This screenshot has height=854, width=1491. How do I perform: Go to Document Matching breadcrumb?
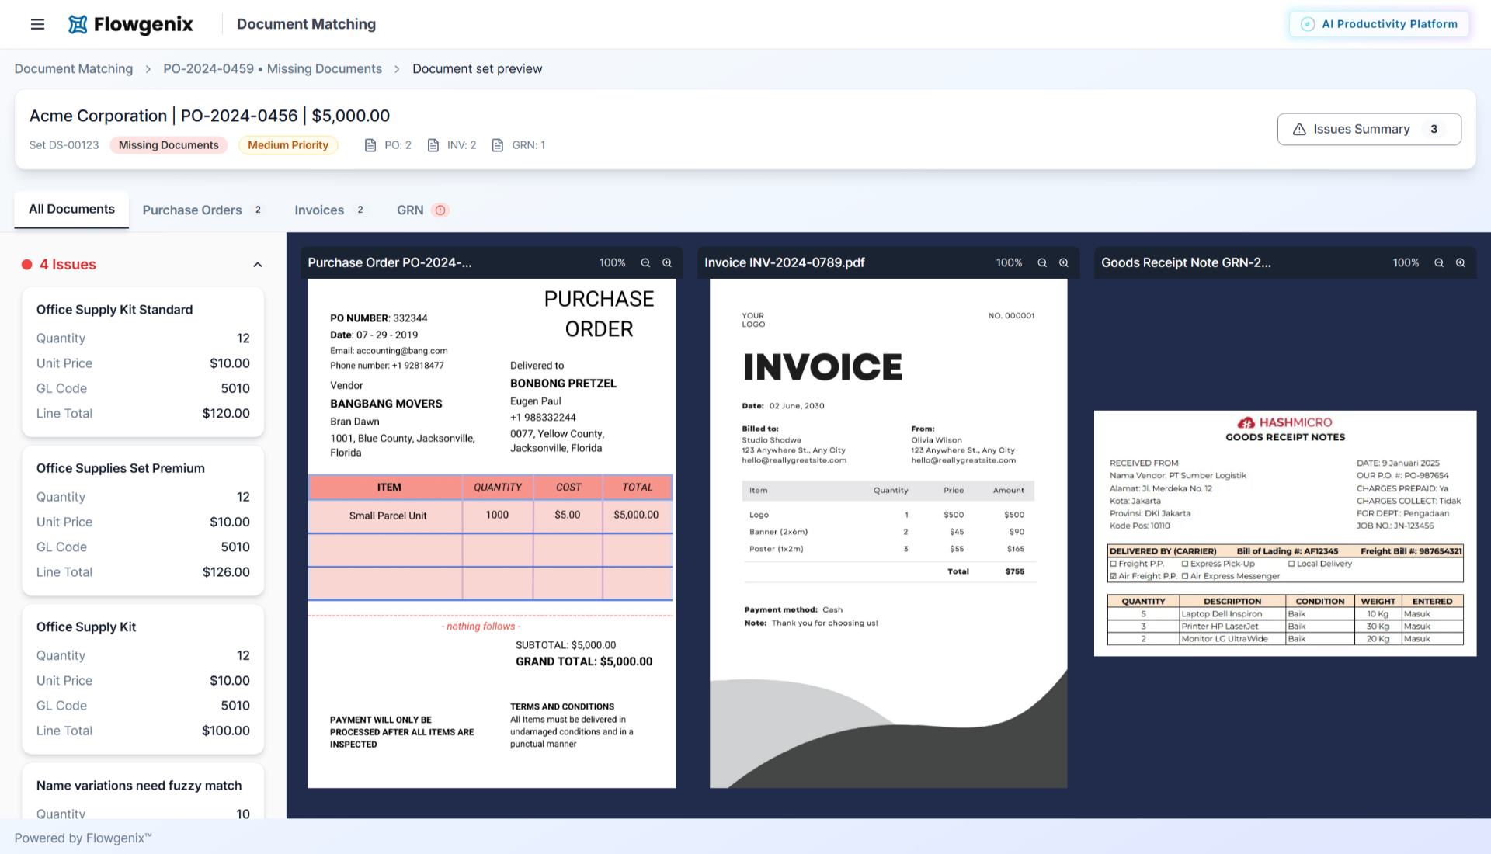tap(74, 68)
